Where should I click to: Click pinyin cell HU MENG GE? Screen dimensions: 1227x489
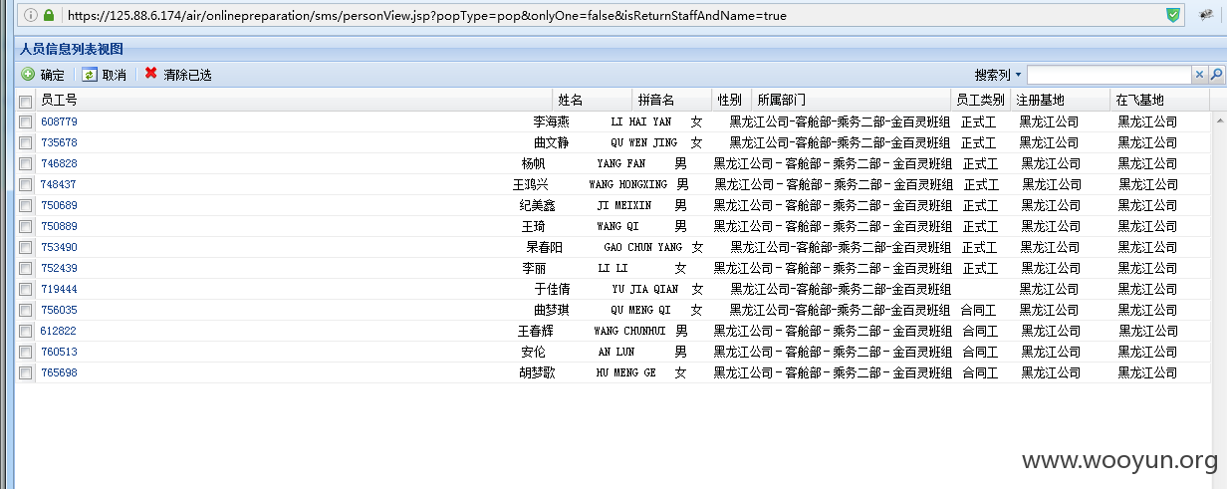click(626, 372)
